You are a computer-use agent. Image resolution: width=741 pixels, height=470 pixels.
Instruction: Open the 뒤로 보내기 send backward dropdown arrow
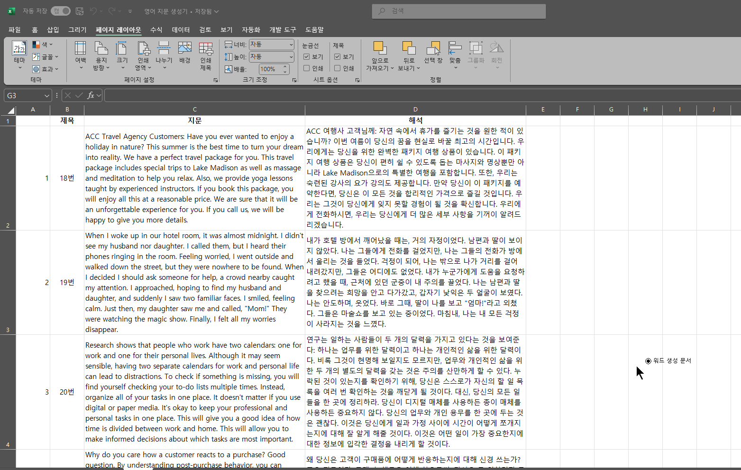click(418, 68)
